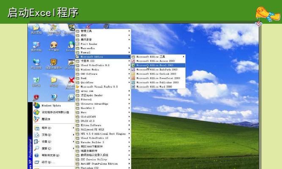The image size is (282, 169).
Task: Select the 回收站 recycle bin desktop icon
Action: tap(36, 82)
